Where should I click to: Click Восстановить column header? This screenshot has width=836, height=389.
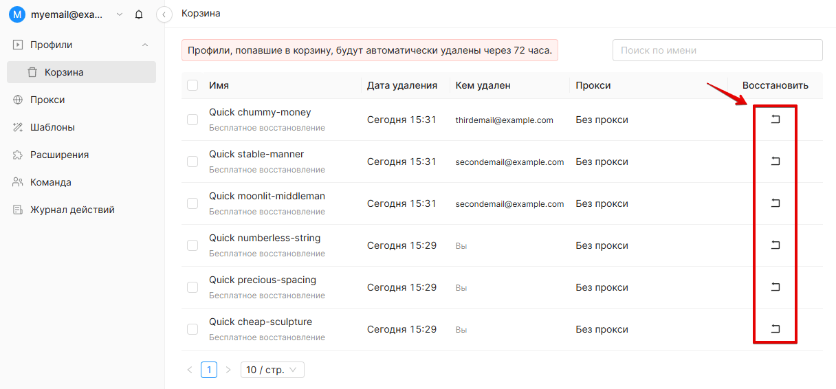pyautogui.click(x=775, y=85)
